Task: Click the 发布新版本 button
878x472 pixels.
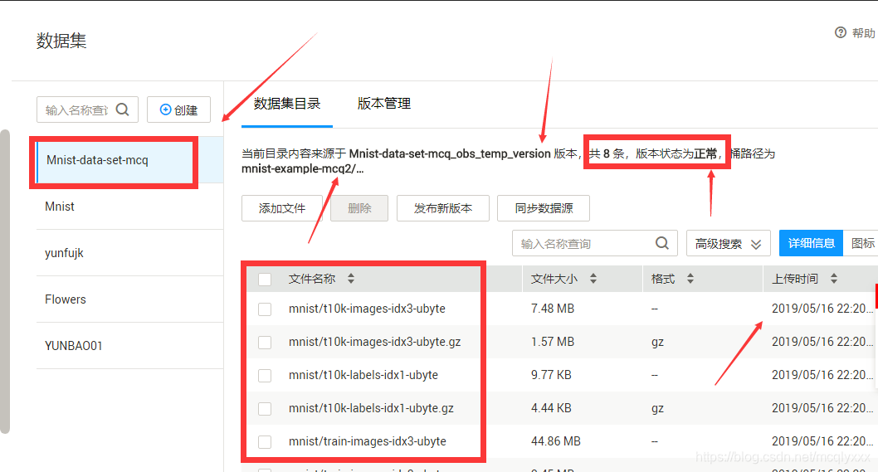Action: (x=443, y=208)
